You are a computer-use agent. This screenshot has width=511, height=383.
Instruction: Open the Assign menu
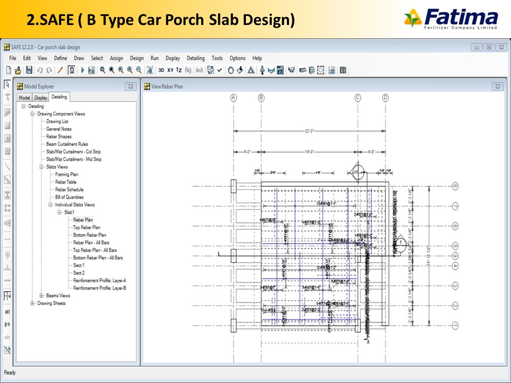(x=117, y=59)
